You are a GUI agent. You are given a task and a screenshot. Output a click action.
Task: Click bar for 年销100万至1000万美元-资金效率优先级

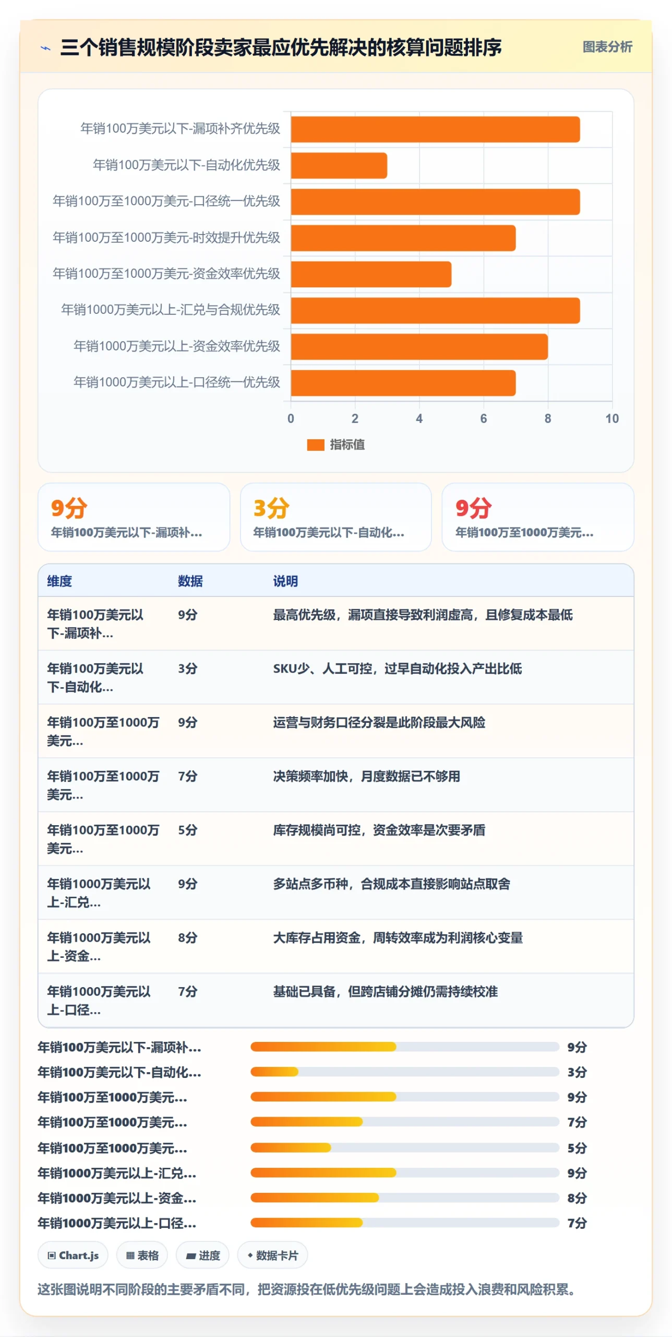pyautogui.click(x=371, y=274)
